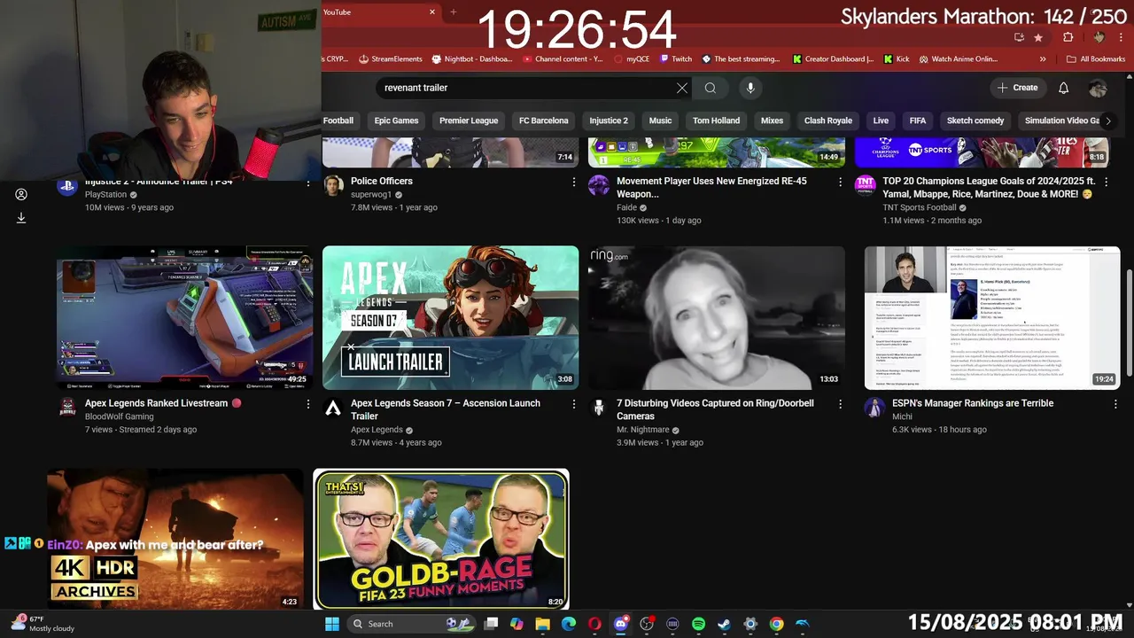
Task: Open Steam from the taskbar
Action: [724, 624]
